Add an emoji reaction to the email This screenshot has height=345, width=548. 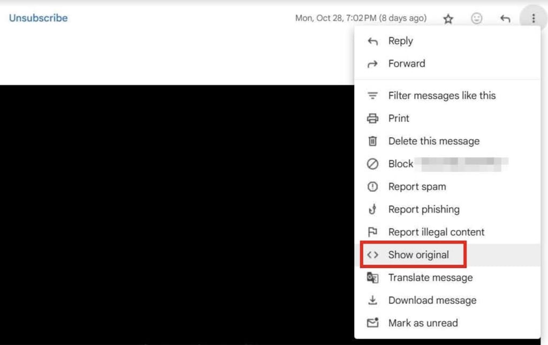tap(476, 18)
